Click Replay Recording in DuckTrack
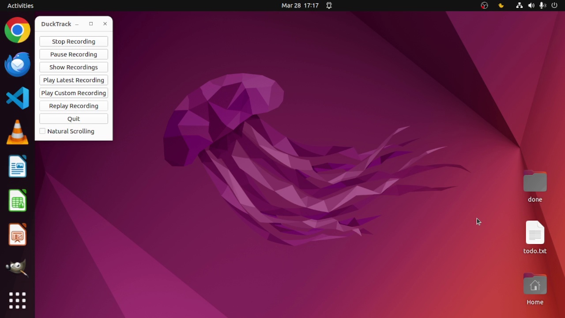Screen dimensions: 565x318 coord(74,106)
